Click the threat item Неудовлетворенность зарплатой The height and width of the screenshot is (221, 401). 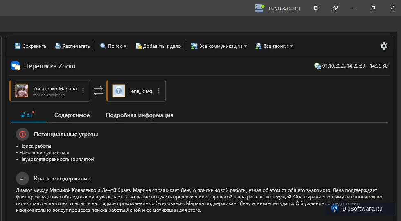pos(56,159)
